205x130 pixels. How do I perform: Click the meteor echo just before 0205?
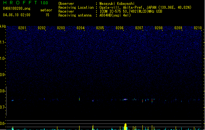click(x=93, y=101)
